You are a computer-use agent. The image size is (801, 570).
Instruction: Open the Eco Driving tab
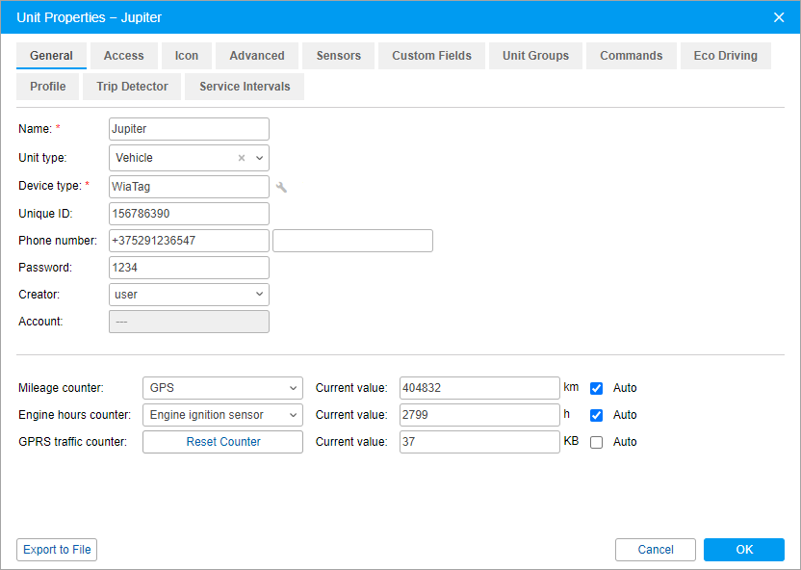pos(725,56)
